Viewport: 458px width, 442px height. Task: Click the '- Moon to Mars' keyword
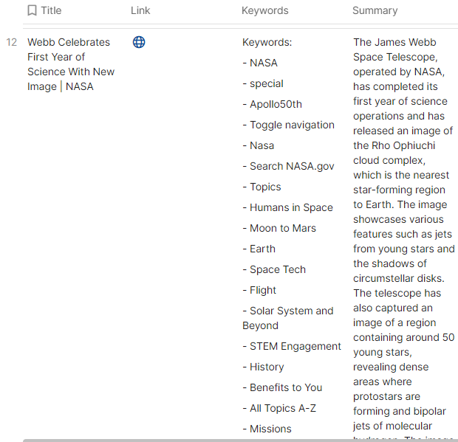279,228
